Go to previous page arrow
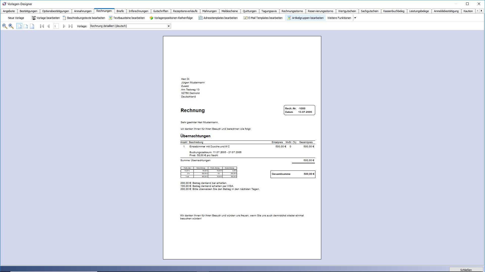This screenshot has width=485, height=272. (x=48, y=26)
